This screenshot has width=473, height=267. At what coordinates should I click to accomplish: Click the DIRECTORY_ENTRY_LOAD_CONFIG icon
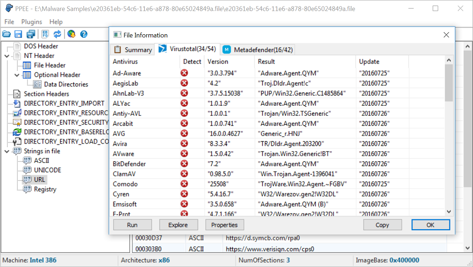coord(17,142)
